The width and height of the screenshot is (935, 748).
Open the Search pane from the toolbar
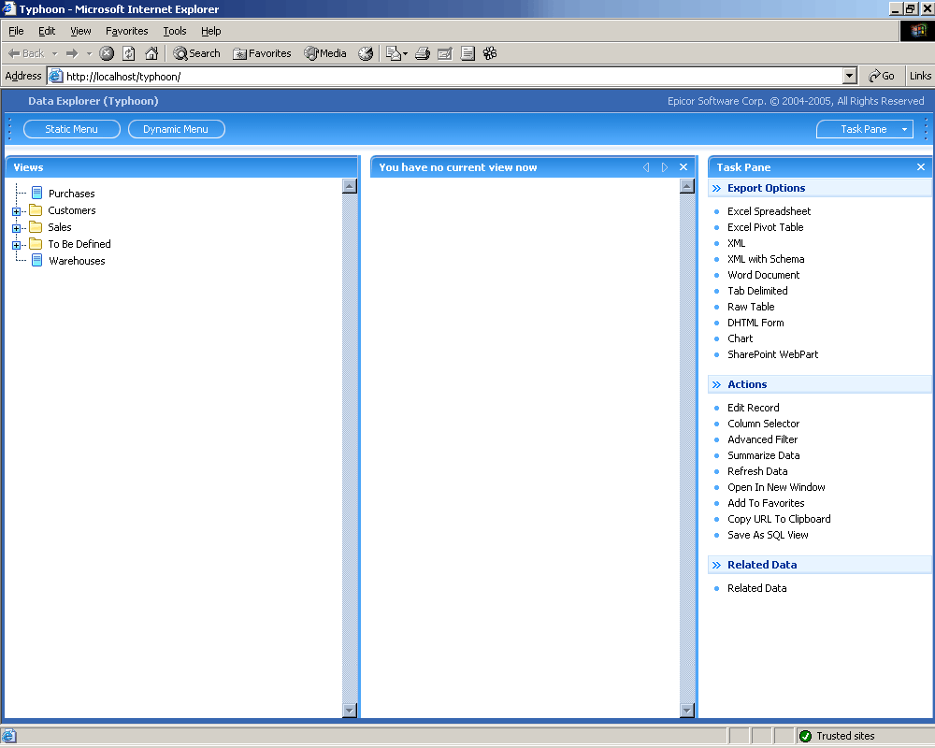[x=196, y=53]
